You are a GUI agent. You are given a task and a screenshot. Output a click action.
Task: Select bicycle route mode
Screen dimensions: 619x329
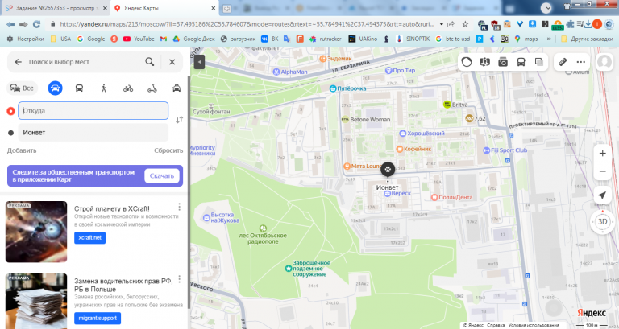point(128,88)
